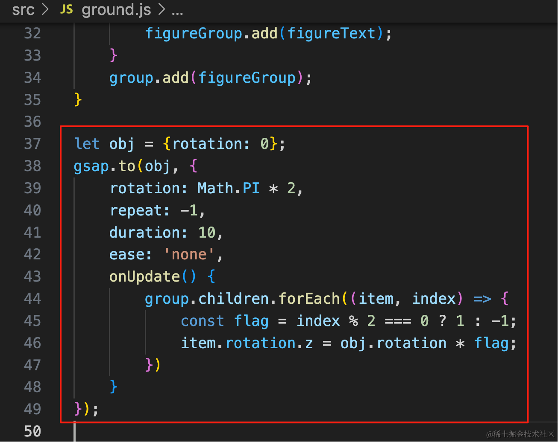Screen dimensions: 558x442
Task: Click gsap identifier on line 38
Action: pyautogui.click(x=91, y=167)
